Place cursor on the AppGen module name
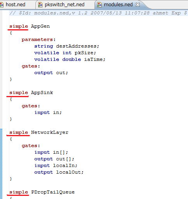Image resolution: width=188 pixels, height=199 pixels. pos(40,27)
